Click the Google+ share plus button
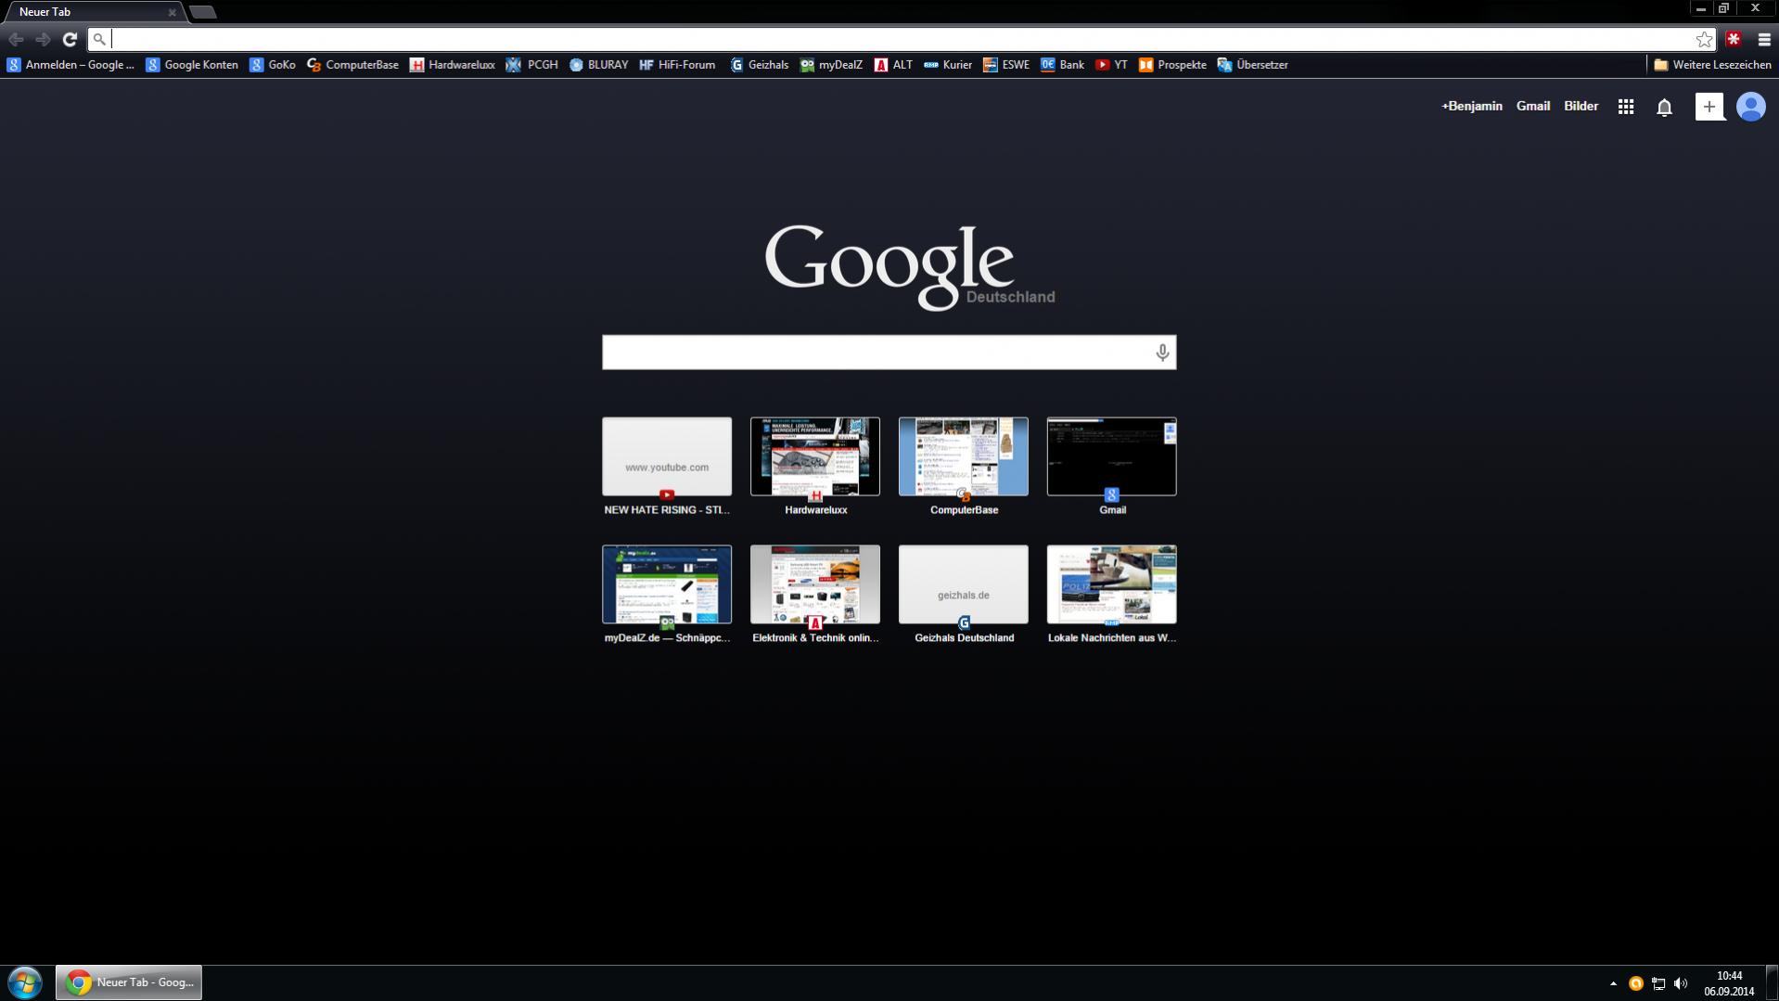Image resolution: width=1779 pixels, height=1001 pixels. pyautogui.click(x=1709, y=107)
